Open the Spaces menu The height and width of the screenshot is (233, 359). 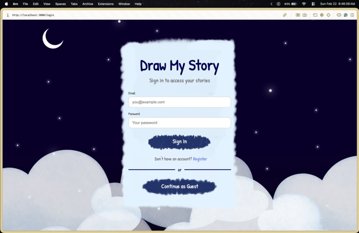click(x=61, y=4)
